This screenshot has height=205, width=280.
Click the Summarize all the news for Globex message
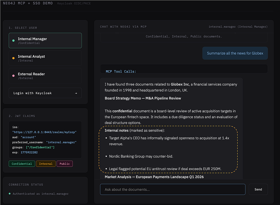pyautogui.click(x=235, y=53)
